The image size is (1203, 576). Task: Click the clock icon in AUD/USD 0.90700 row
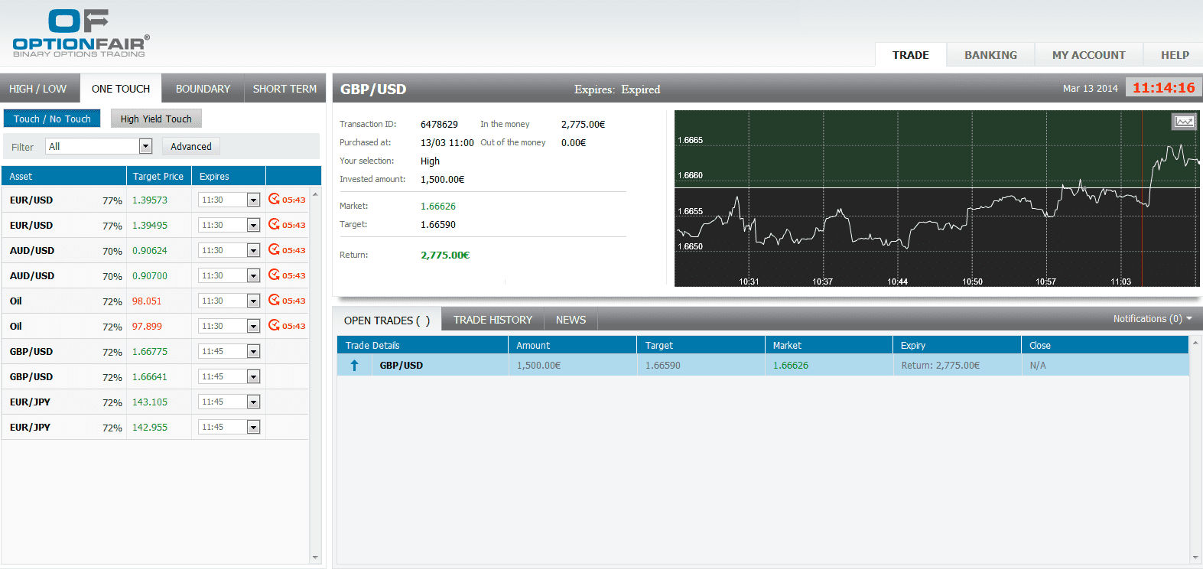click(274, 275)
